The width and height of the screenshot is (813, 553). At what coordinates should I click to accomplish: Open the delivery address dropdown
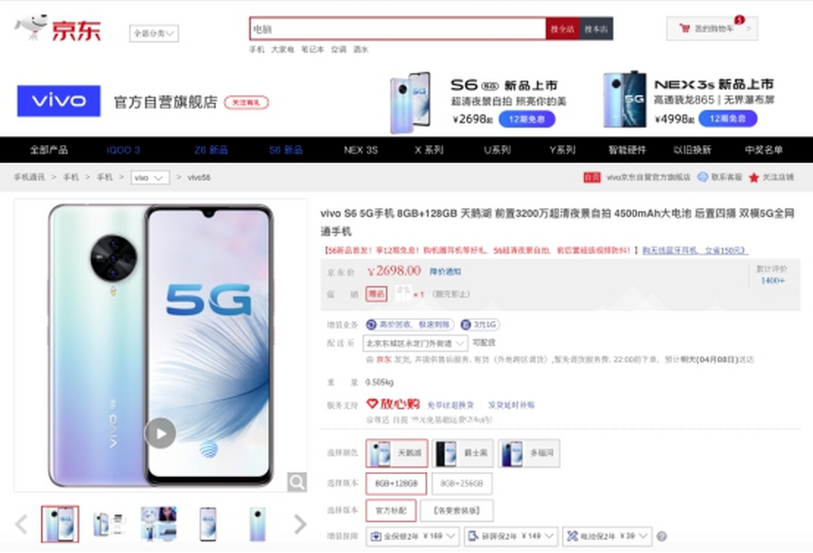tap(415, 342)
